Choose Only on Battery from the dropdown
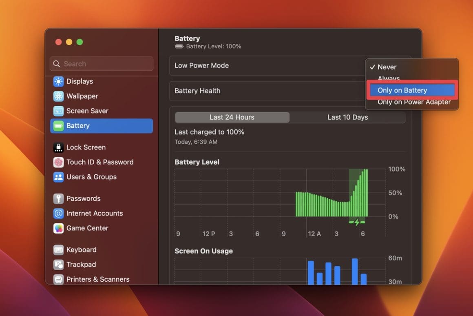Screen dimensions: 473x316 coord(402,90)
